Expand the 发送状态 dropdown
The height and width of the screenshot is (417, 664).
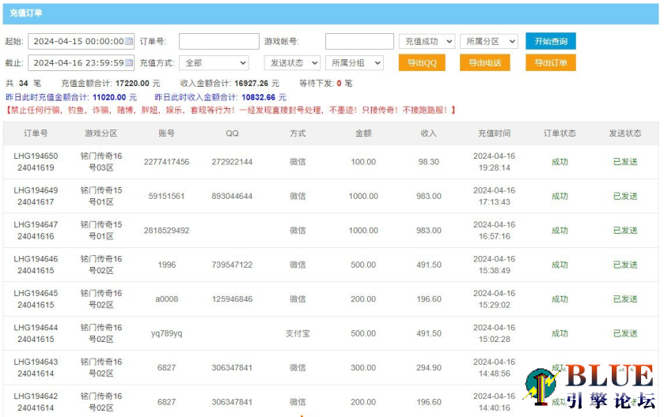292,63
